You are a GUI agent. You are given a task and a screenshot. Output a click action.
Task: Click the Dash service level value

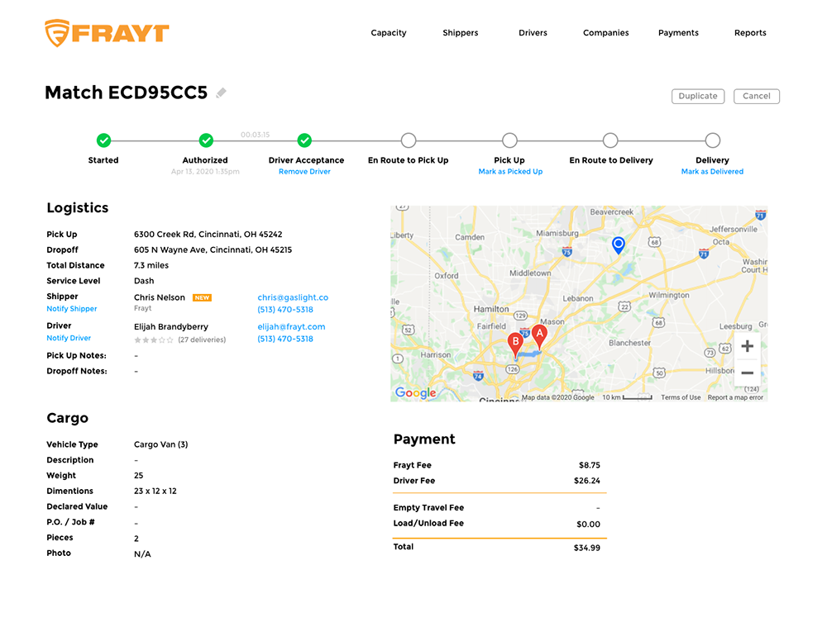[x=144, y=281]
